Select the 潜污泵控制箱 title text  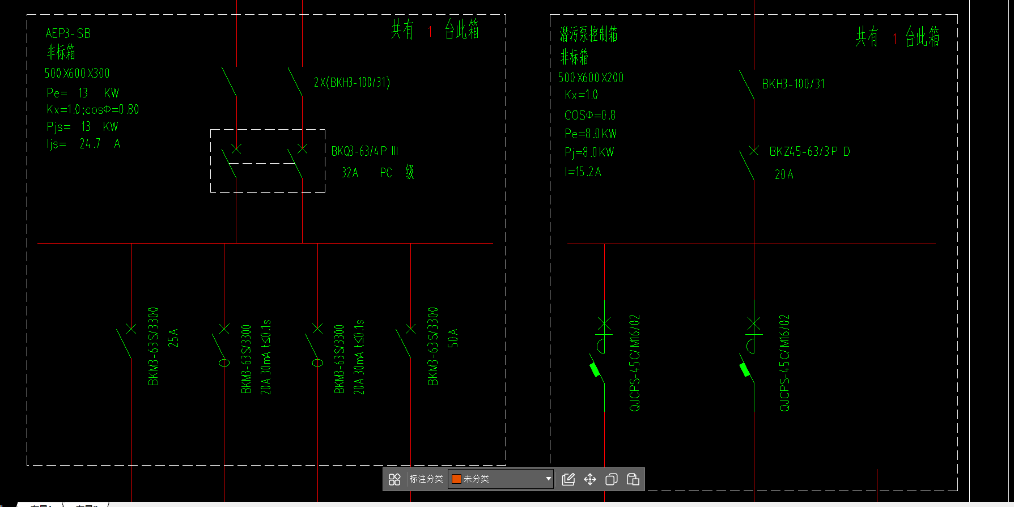coord(588,34)
